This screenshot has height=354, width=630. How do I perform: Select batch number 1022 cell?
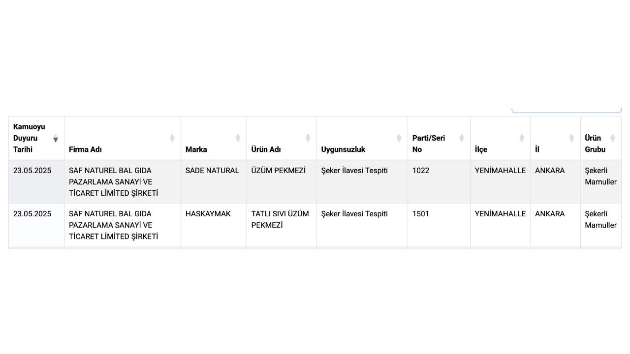[x=439, y=182]
